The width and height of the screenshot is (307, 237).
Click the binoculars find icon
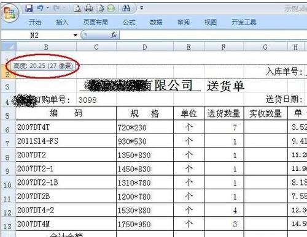pos(126,8)
